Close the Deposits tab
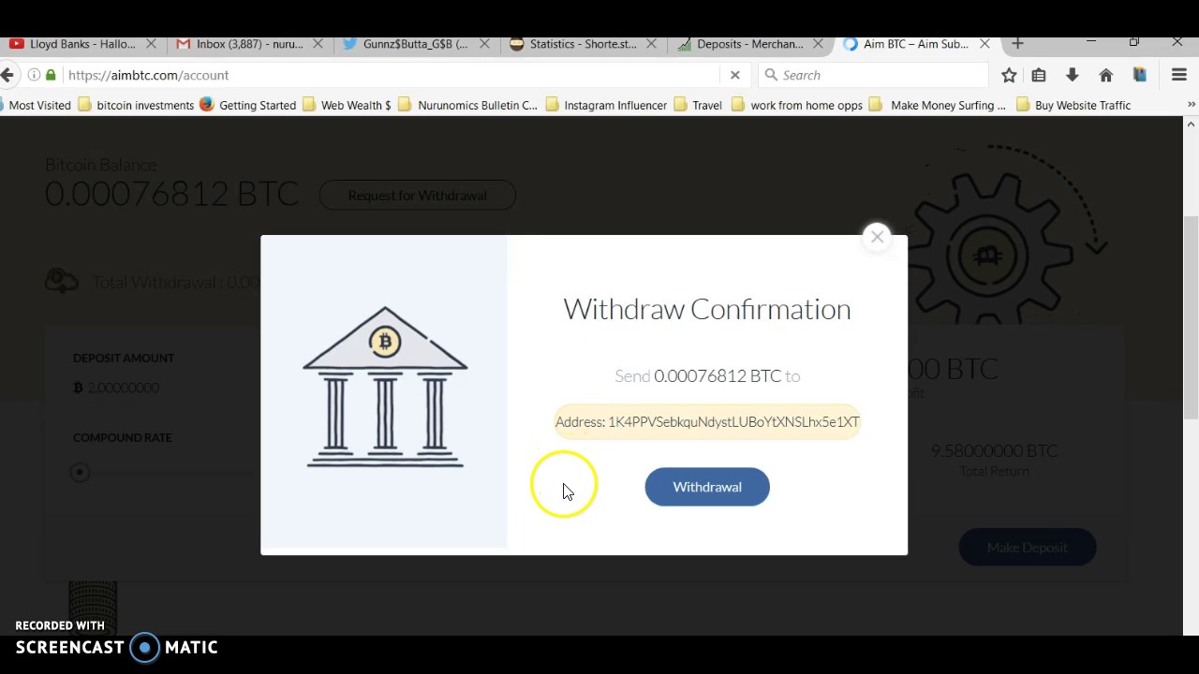 (x=818, y=44)
